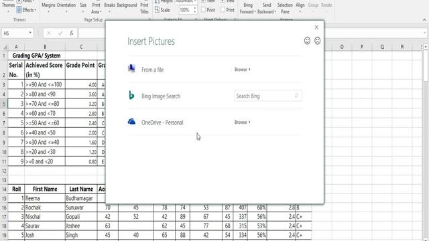Toggle the Gridlines Print checkbox
The height and width of the screenshot is (241, 429).
point(203,10)
